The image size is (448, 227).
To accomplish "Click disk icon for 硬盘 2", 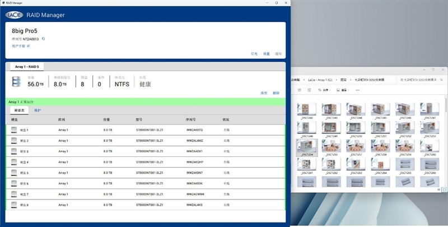I will [13, 141].
